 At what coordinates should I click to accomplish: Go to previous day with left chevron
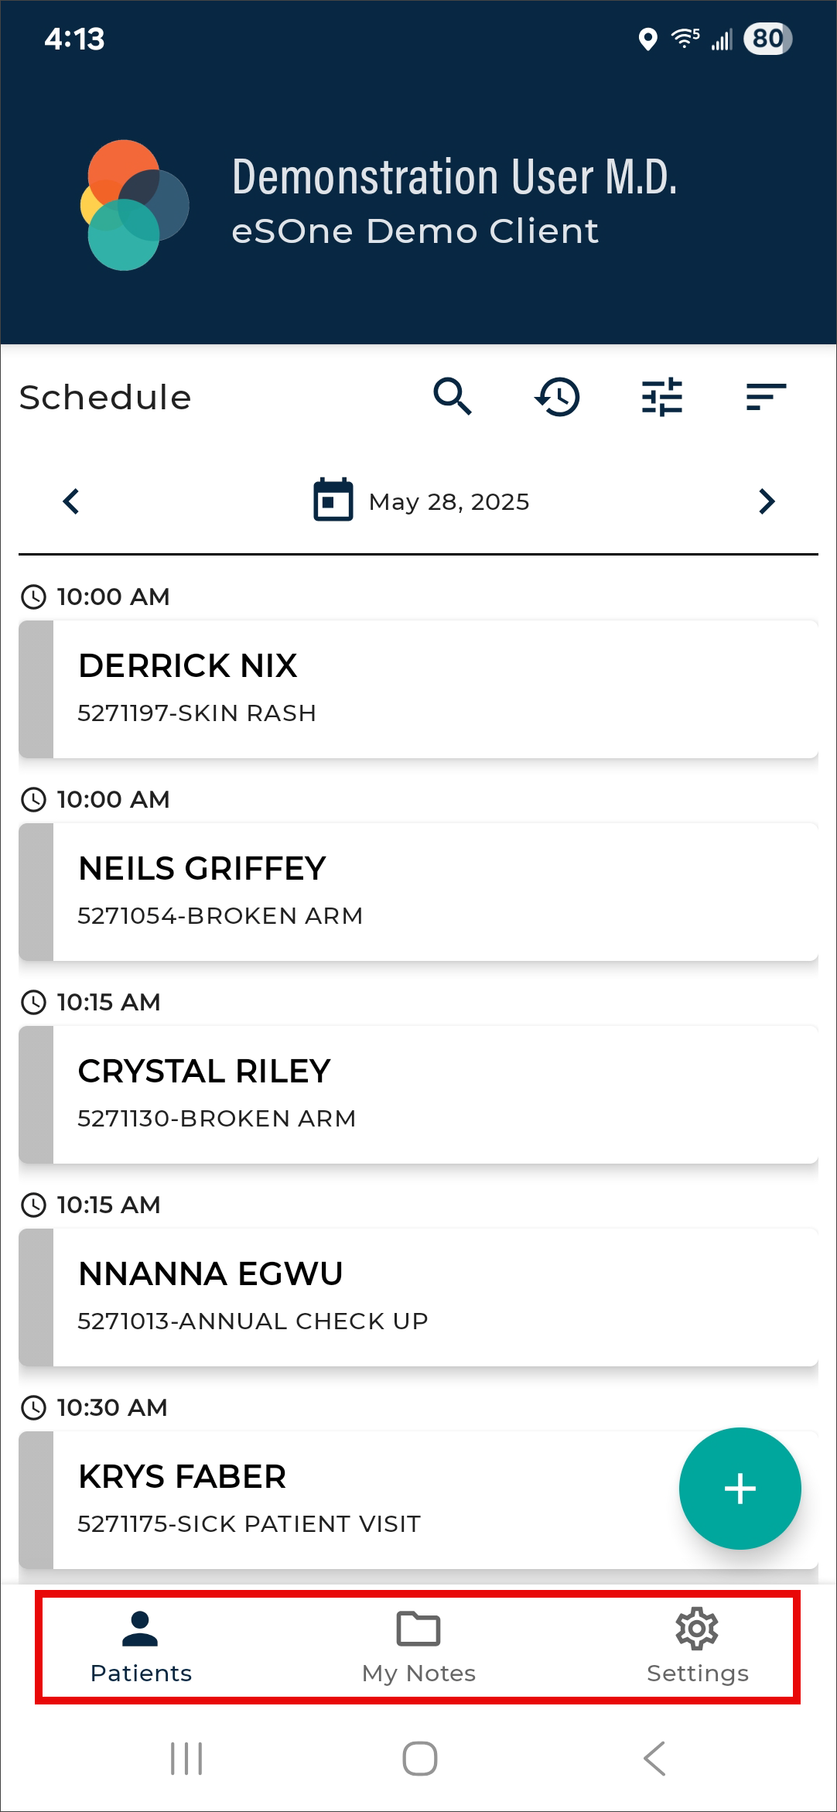(x=71, y=501)
